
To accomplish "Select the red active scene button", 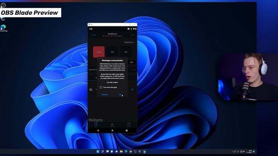I will (99, 52).
